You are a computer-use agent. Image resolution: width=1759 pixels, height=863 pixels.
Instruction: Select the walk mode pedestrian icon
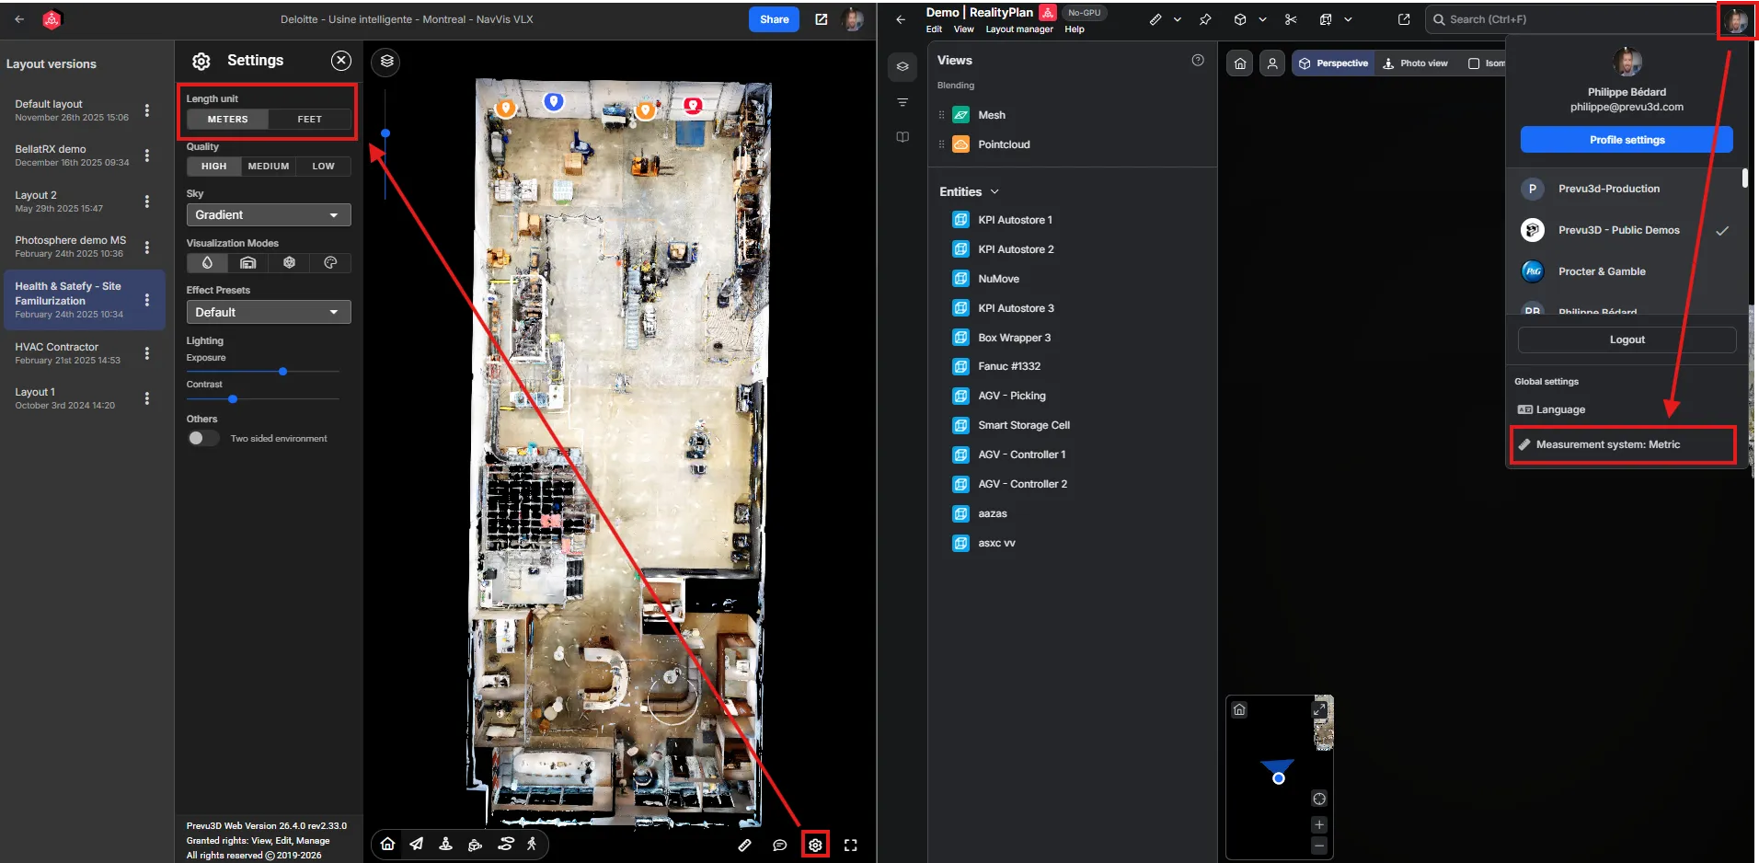(x=532, y=844)
